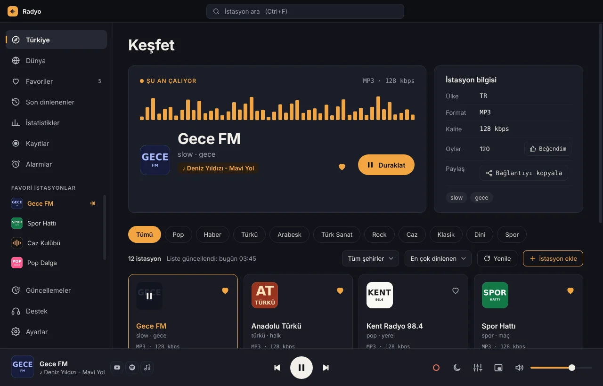Unfavorite Gece FM in now playing panel
The height and width of the screenshot is (386, 603).
pyautogui.click(x=342, y=167)
